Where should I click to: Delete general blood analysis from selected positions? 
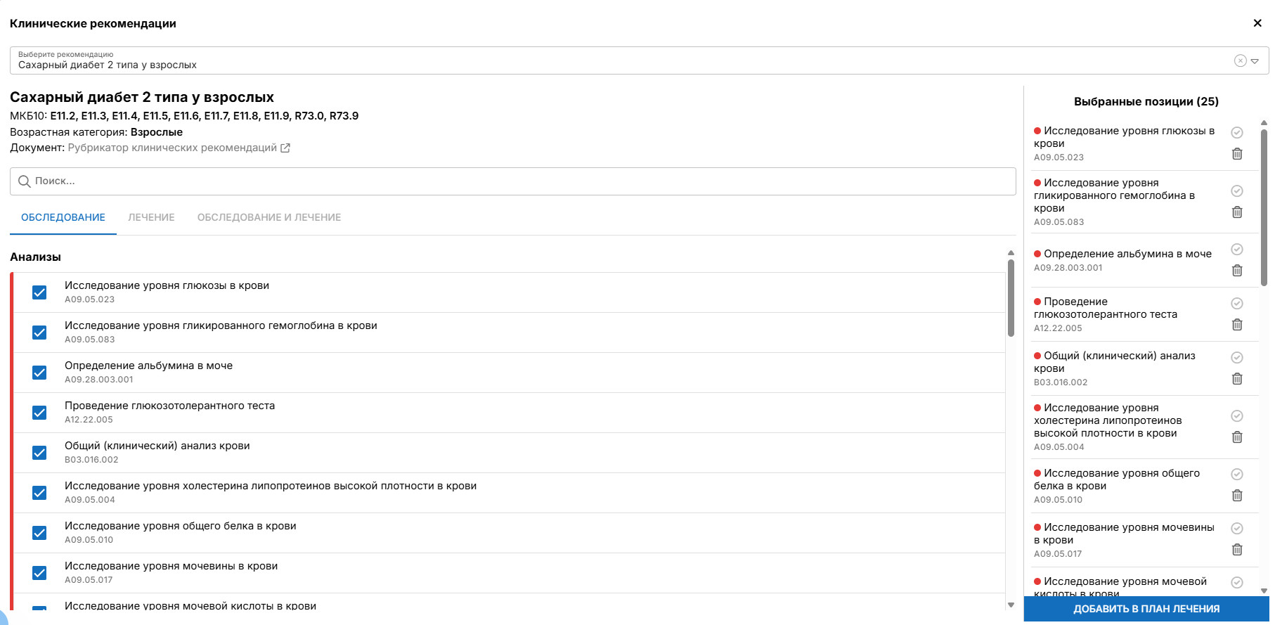click(1237, 379)
